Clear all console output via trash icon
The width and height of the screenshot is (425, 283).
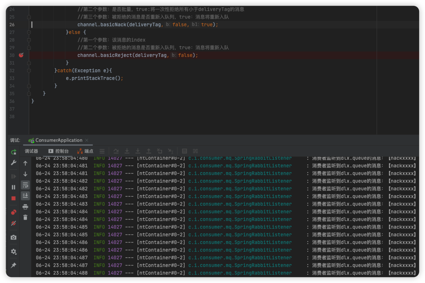coord(25,217)
